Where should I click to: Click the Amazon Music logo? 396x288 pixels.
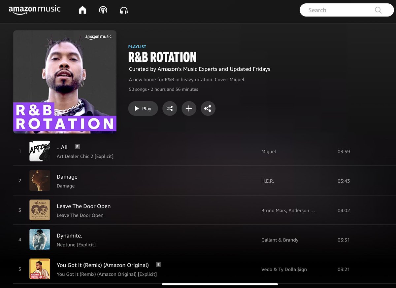click(35, 10)
